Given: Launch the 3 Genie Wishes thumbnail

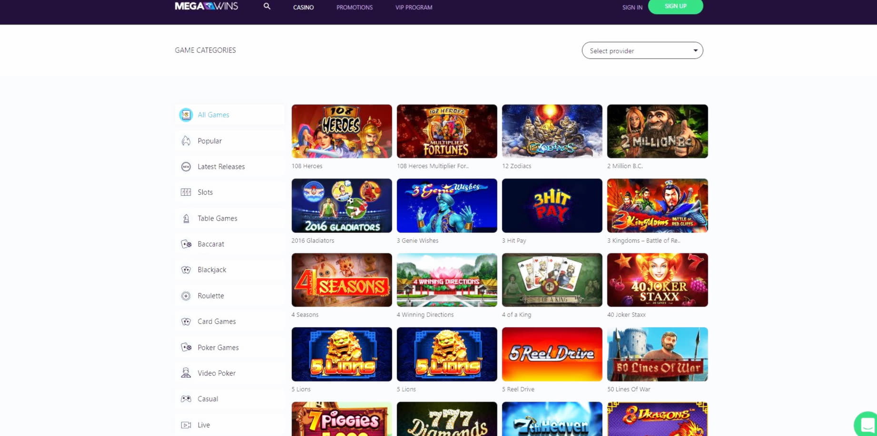Looking at the screenshot, I should (447, 206).
